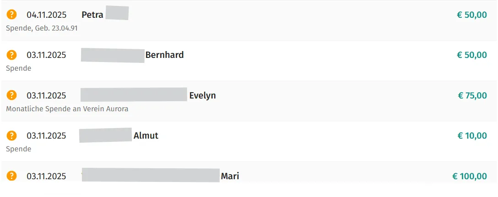Click the 'Spende' note under Bernhard's entry
The height and width of the screenshot is (197, 498).
point(19,68)
